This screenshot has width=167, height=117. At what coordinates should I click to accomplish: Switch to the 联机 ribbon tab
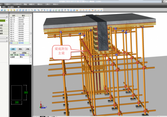(x=4, y=7)
